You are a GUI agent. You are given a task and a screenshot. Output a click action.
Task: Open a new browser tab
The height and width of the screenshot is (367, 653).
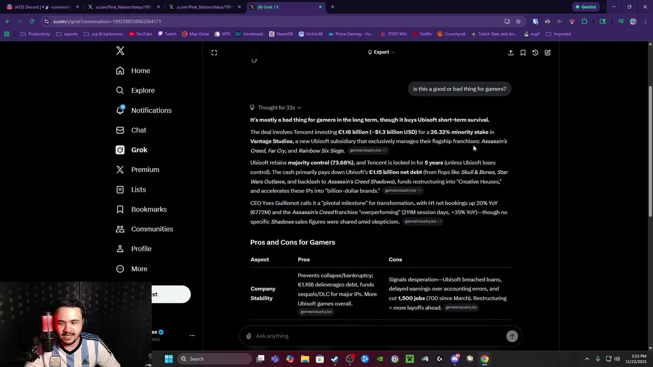click(x=333, y=7)
